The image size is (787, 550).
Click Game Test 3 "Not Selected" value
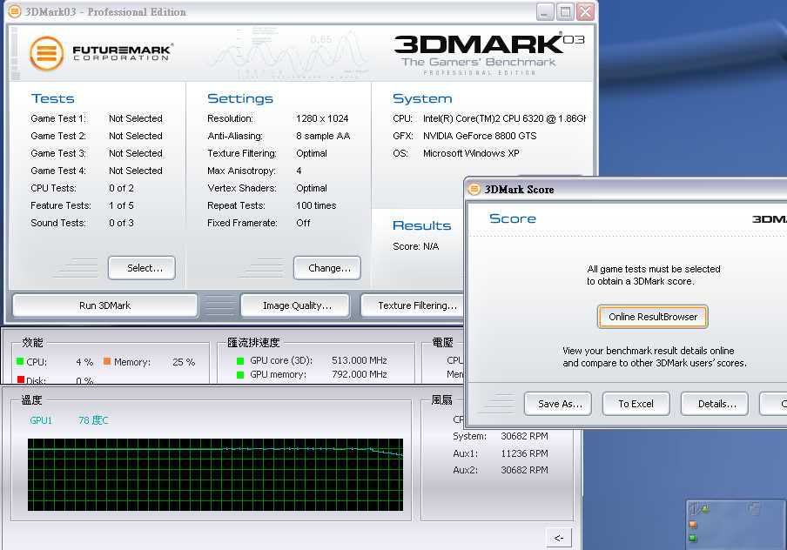(x=136, y=153)
